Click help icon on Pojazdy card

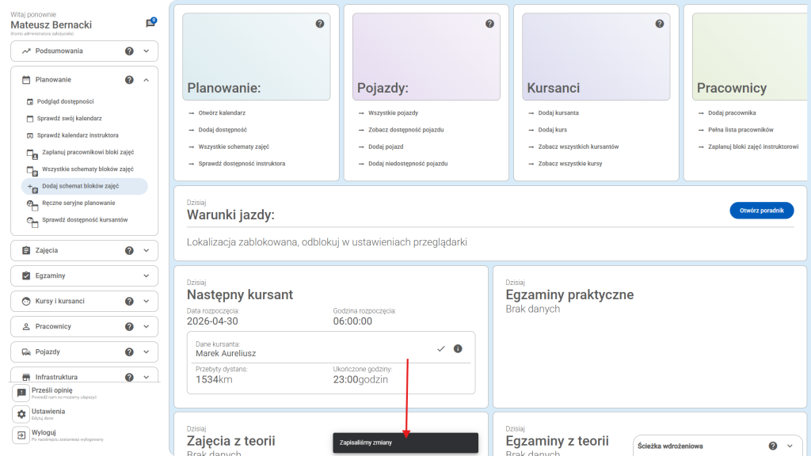pos(489,24)
